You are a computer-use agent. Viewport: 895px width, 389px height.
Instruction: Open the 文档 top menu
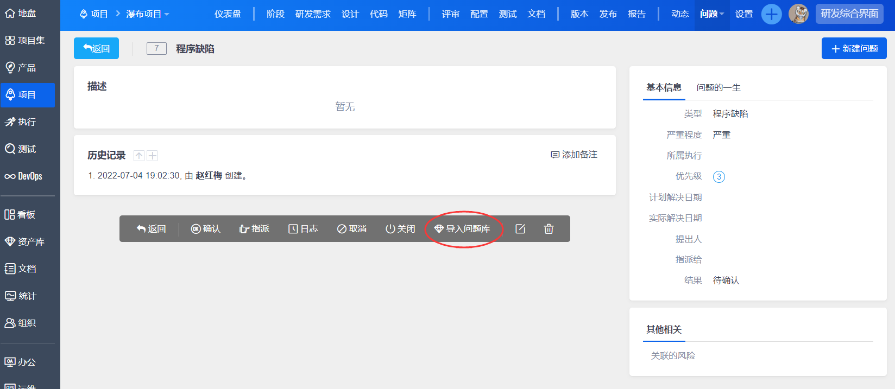(537, 14)
